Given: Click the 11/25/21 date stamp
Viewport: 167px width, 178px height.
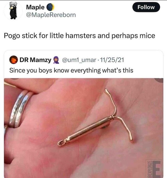Looking at the screenshot, I should [112, 60].
